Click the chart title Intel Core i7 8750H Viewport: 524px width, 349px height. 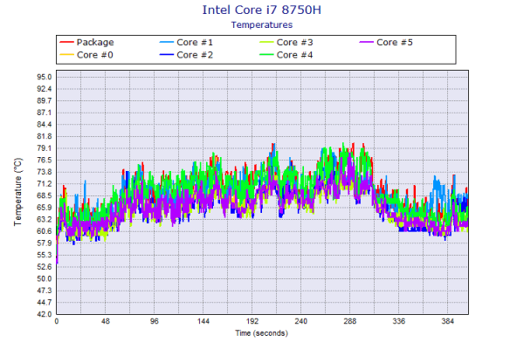[x=262, y=10]
